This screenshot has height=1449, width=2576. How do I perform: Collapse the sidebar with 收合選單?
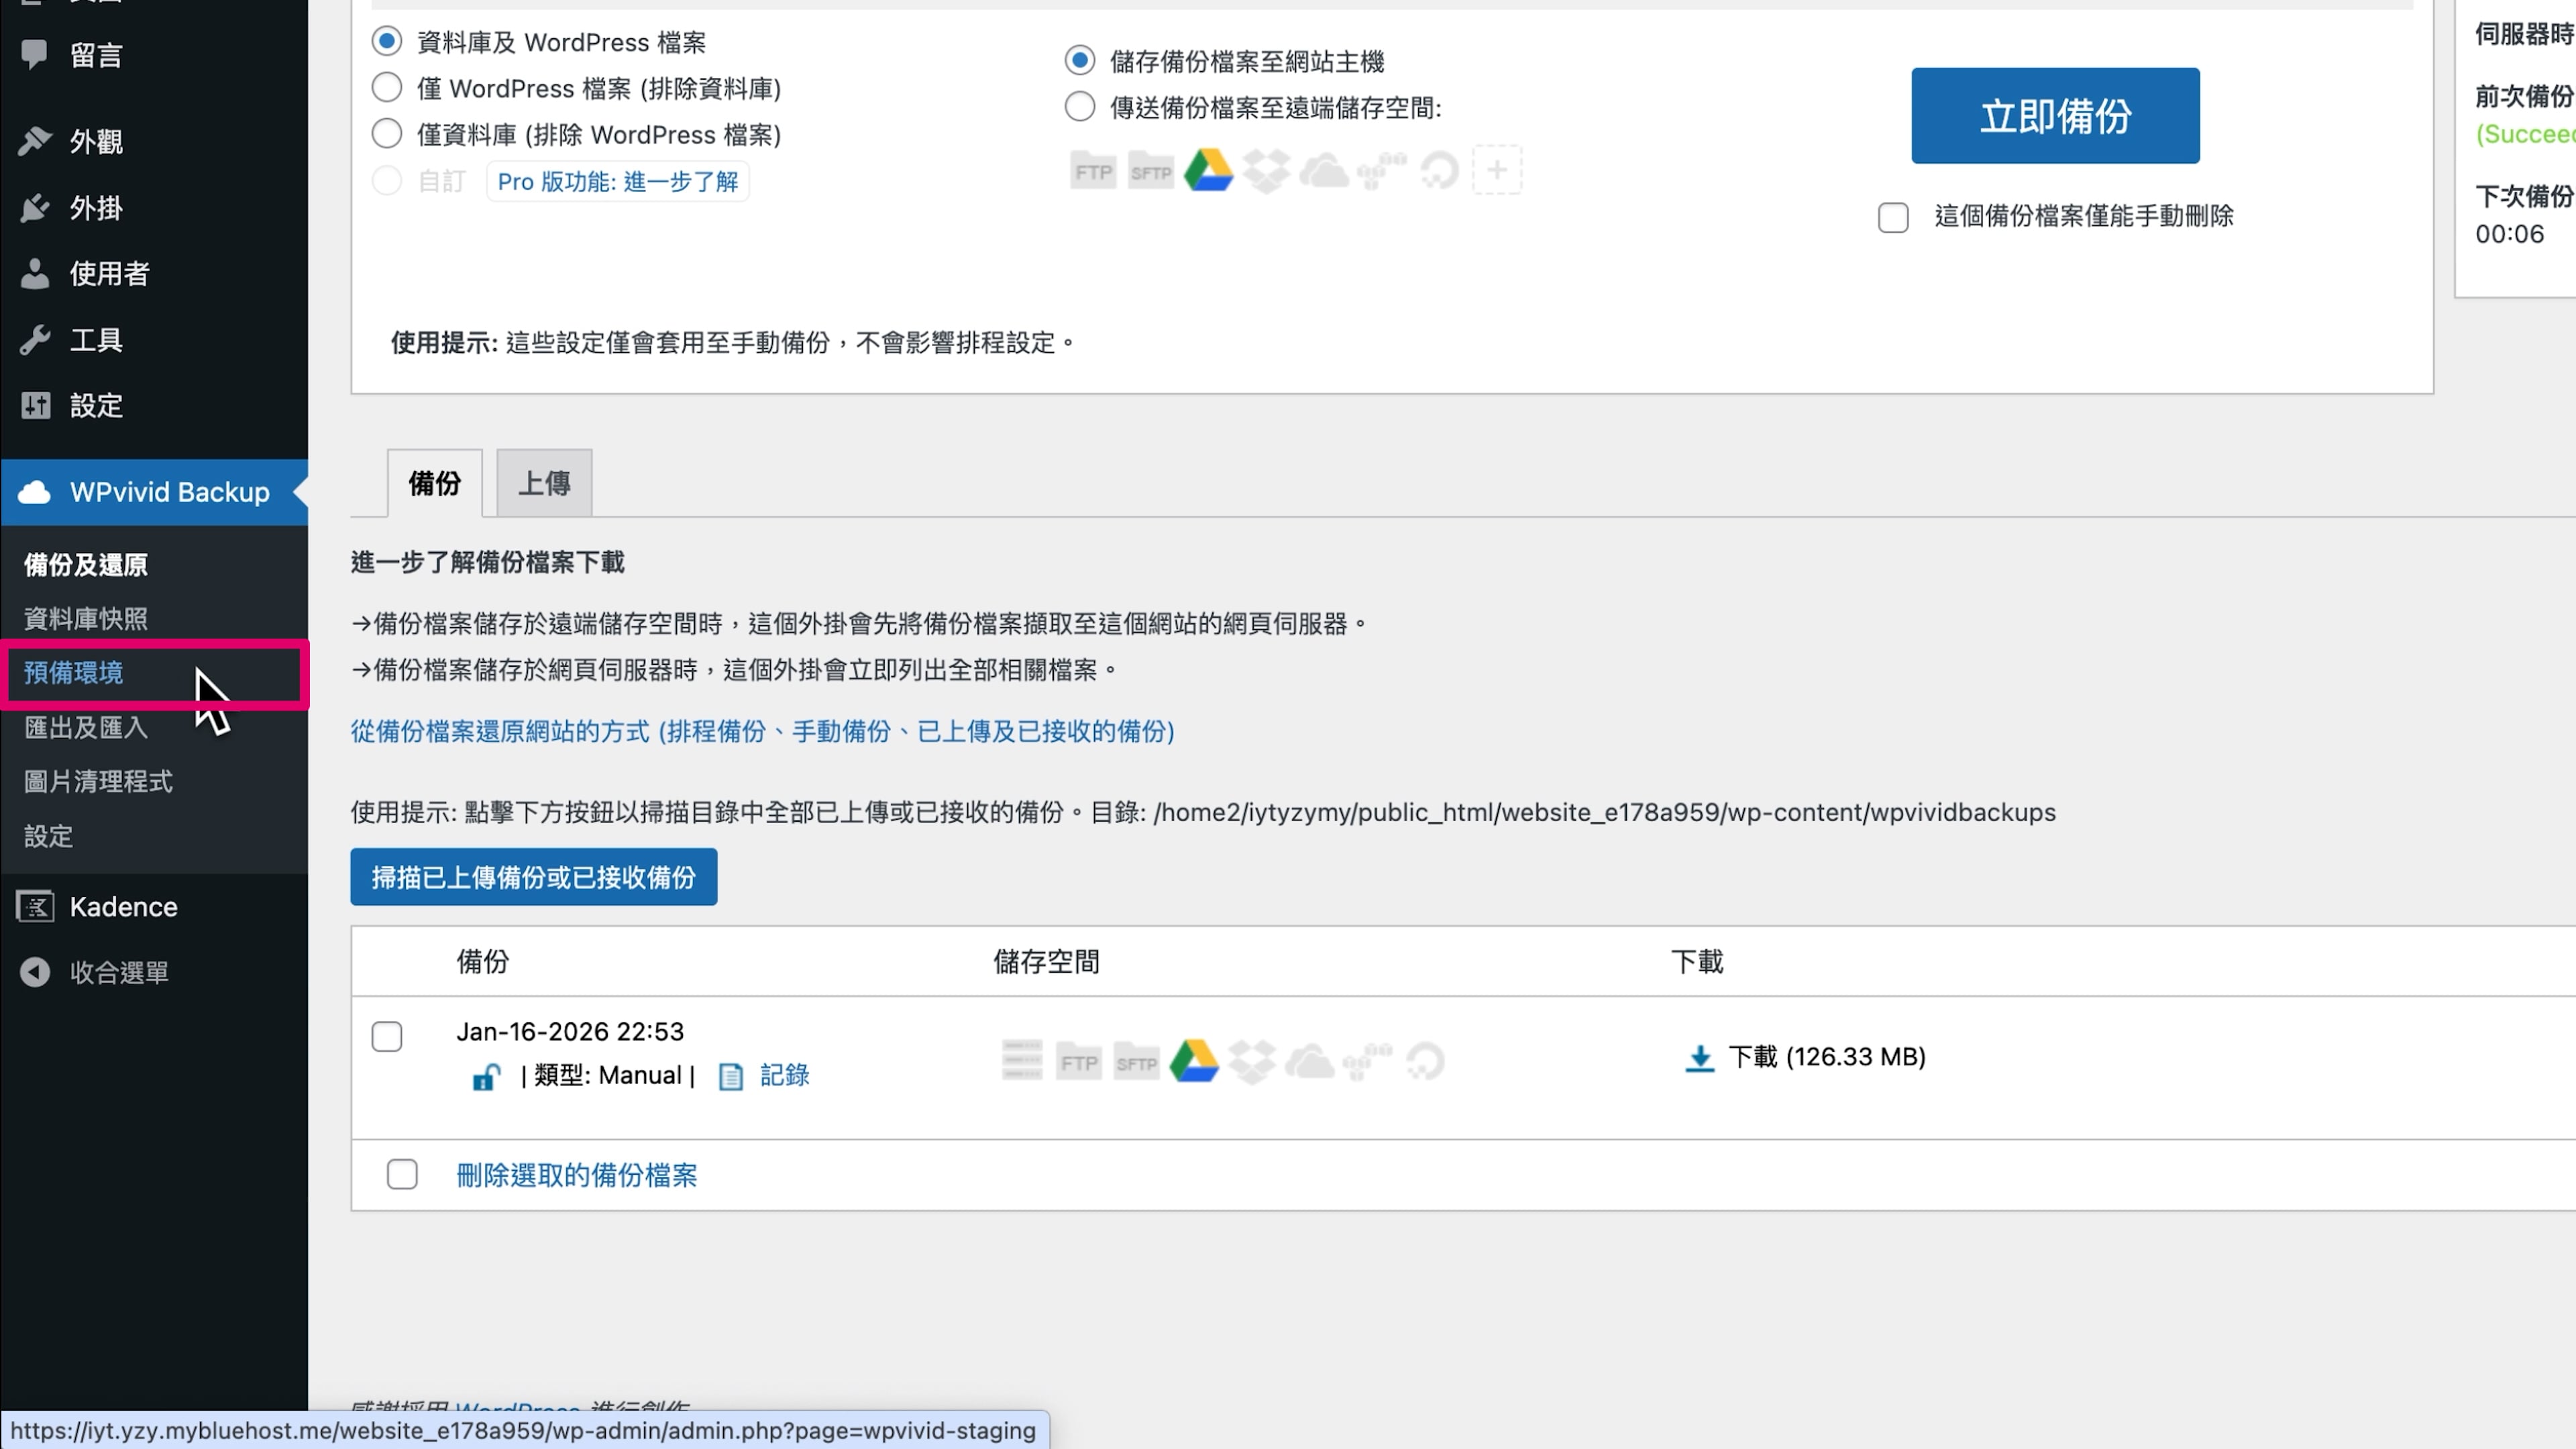(118, 972)
